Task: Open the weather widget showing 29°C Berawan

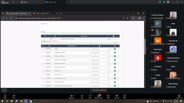Action: click(152, 101)
